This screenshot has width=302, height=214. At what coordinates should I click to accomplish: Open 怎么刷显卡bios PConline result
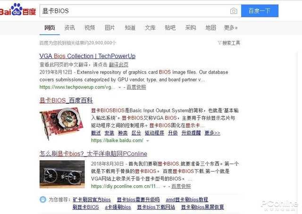click(x=93, y=154)
